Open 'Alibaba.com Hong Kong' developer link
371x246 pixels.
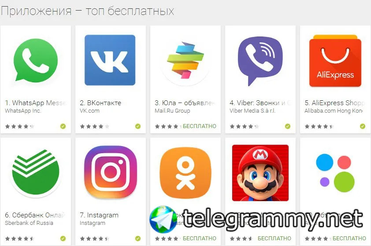[334, 110]
